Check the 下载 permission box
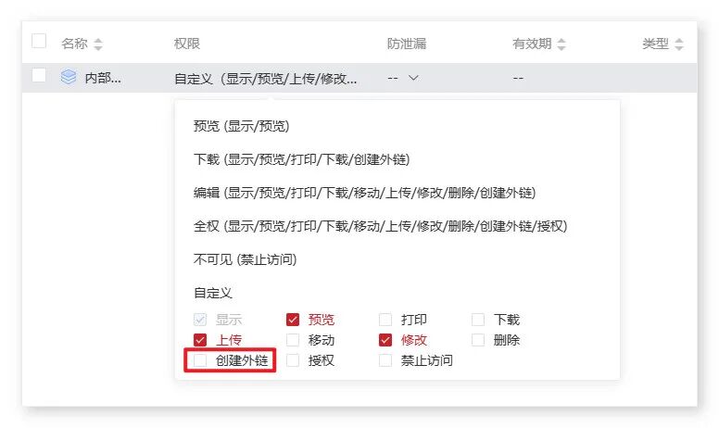This screenshot has width=719, height=428. coord(478,320)
